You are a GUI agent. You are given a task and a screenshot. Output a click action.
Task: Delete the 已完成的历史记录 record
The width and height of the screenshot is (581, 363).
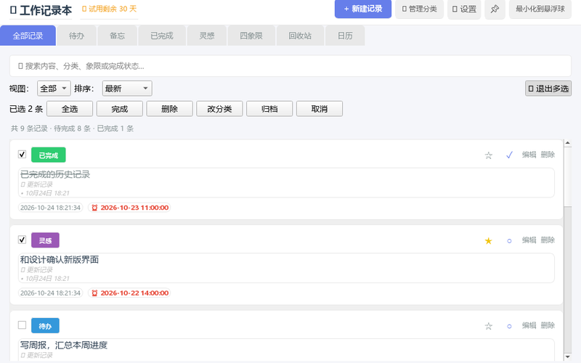tap(548, 155)
